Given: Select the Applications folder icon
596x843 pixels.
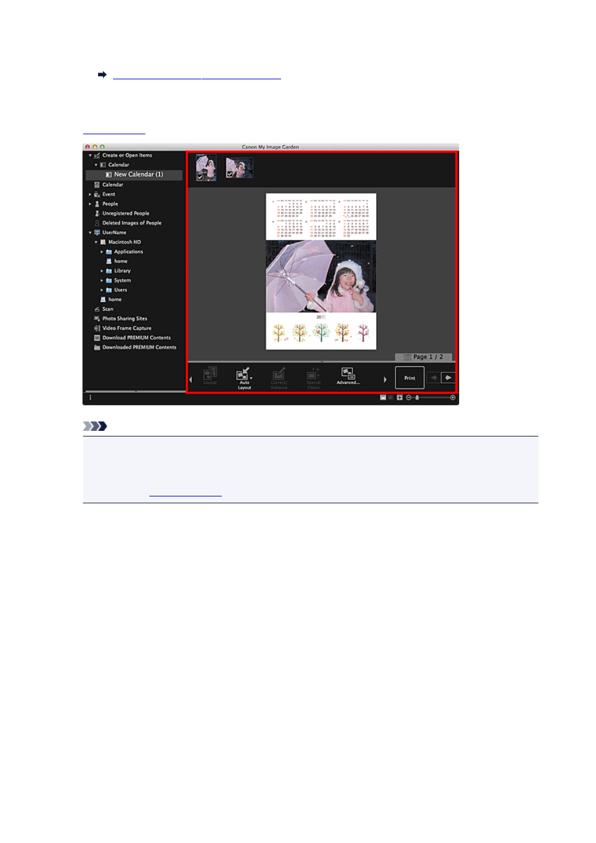Looking at the screenshot, I should [x=109, y=252].
